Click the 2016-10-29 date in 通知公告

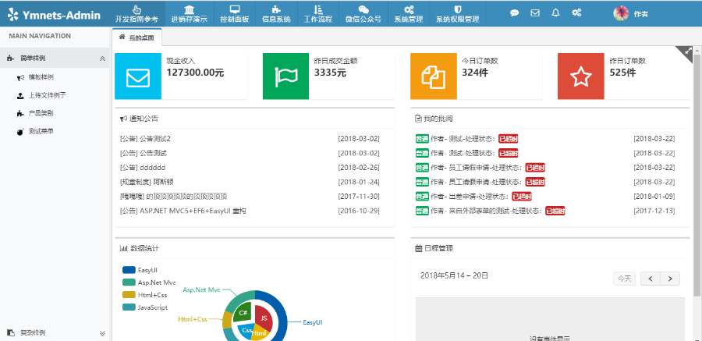tap(359, 211)
